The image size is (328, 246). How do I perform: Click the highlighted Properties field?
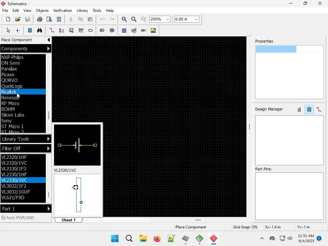click(276, 49)
